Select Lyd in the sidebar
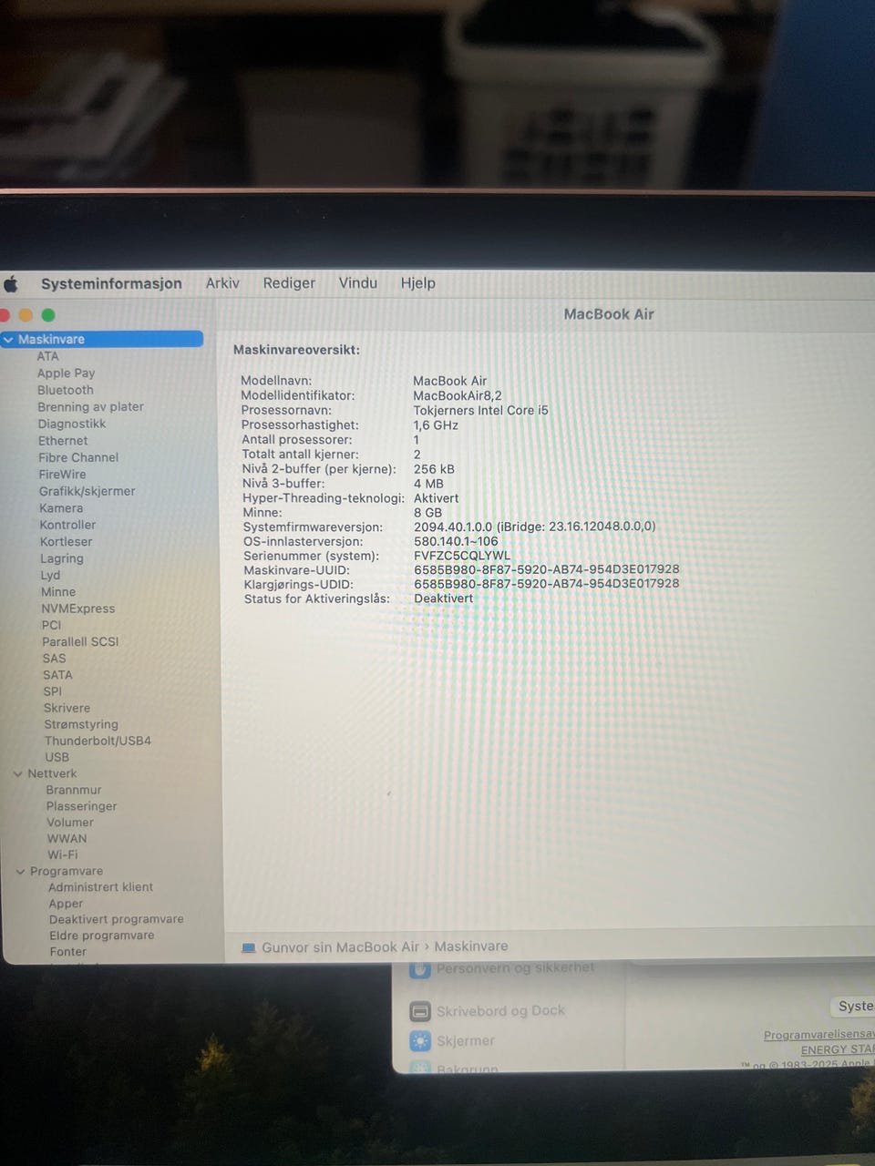Screen dimensions: 875x1166 click(x=50, y=575)
